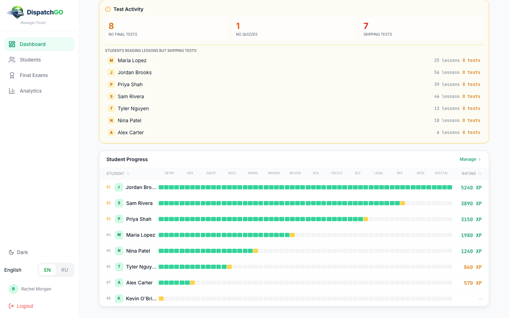Switch language to EN
This screenshot has height=318, width=509.
coord(47,270)
